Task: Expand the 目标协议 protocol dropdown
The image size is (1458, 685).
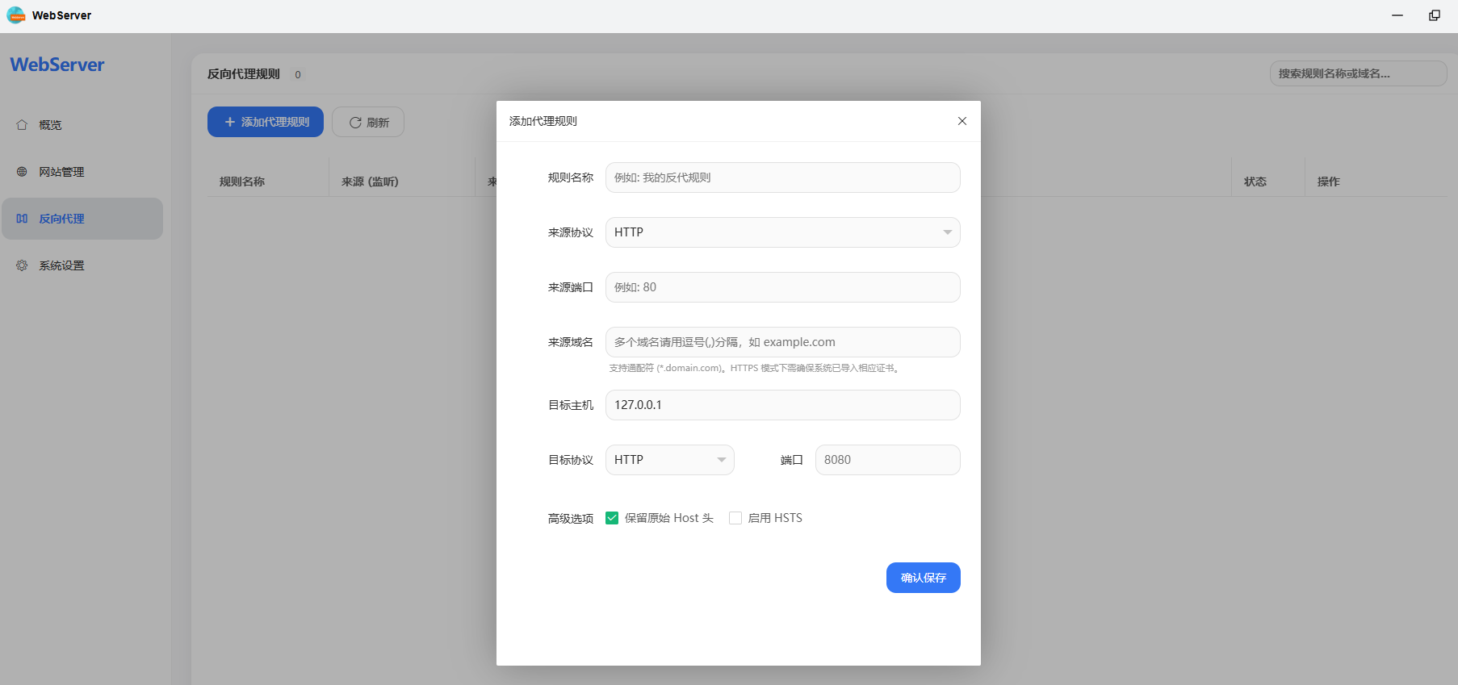Action: coord(669,460)
